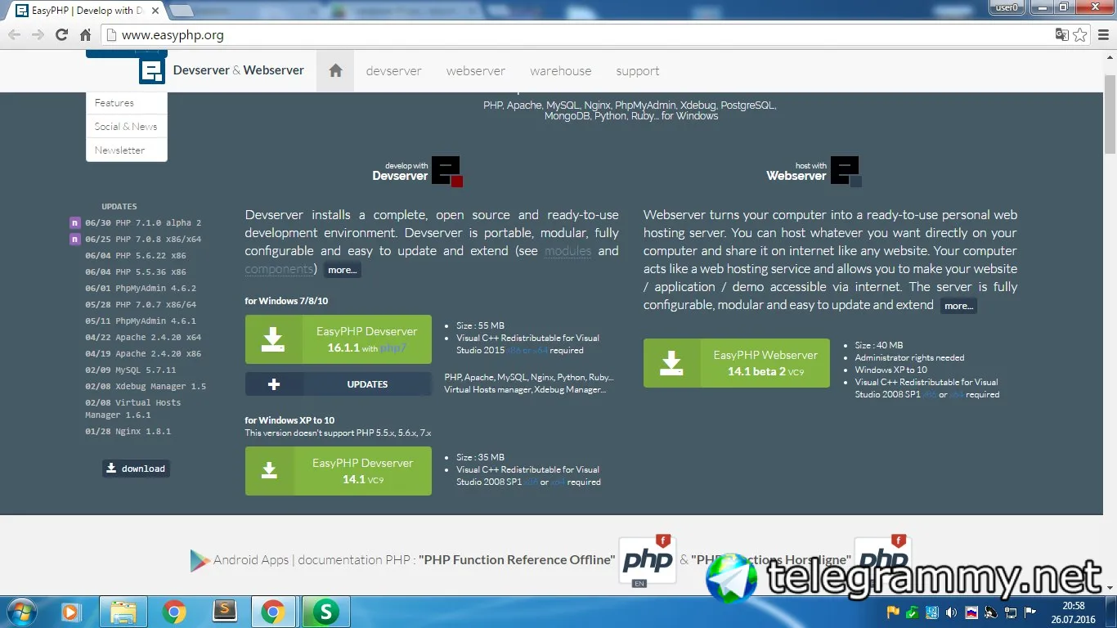Image resolution: width=1117 pixels, height=628 pixels.
Task: Click the Webserver logo above the description
Action: click(x=846, y=170)
